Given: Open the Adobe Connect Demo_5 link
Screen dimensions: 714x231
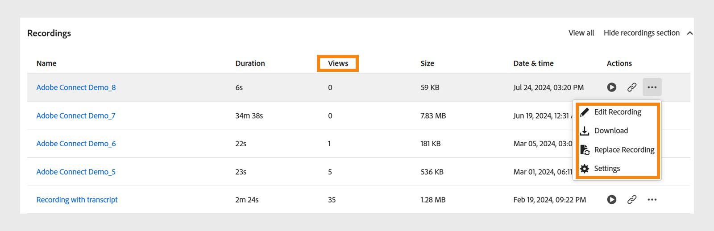Looking at the screenshot, I should pyautogui.click(x=76, y=172).
